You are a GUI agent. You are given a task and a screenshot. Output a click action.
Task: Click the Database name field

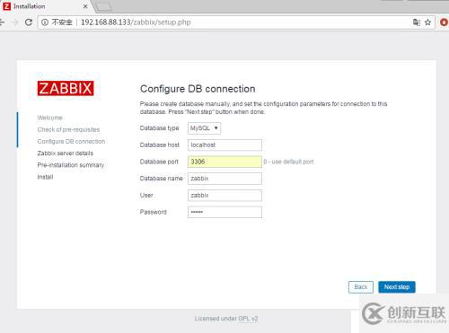(x=224, y=179)
